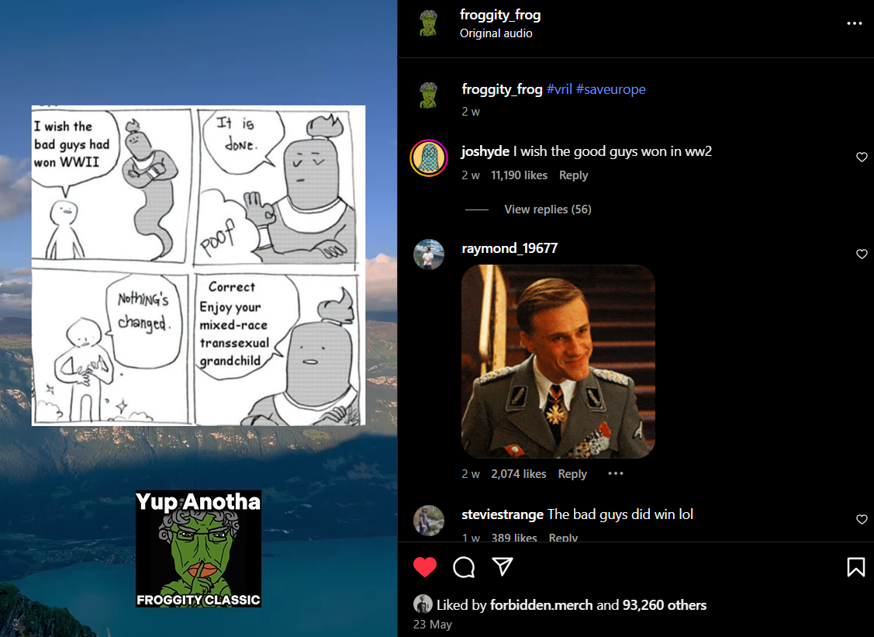Unlike the post with the red heart
The width and height of the screenshot is (874, 637).
425,566
